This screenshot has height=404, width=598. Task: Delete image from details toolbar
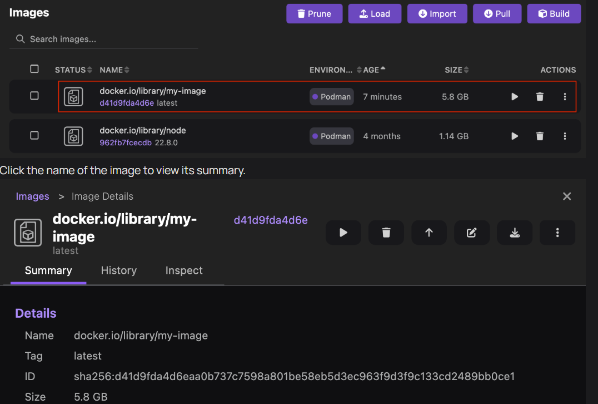point(386,233)
